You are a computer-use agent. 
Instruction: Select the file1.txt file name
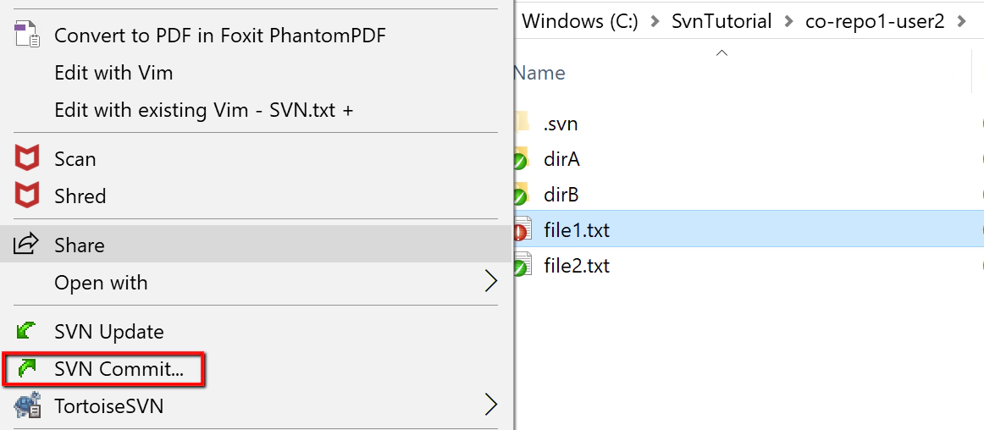click(577, 230)
